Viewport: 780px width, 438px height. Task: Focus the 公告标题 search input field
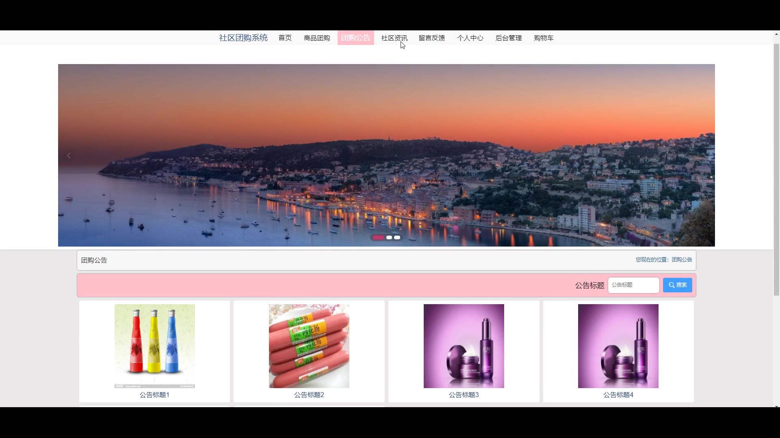pyautogui.click(x=633, y=285)
